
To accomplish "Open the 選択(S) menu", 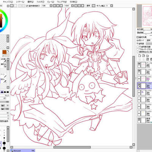I will 30,2.
